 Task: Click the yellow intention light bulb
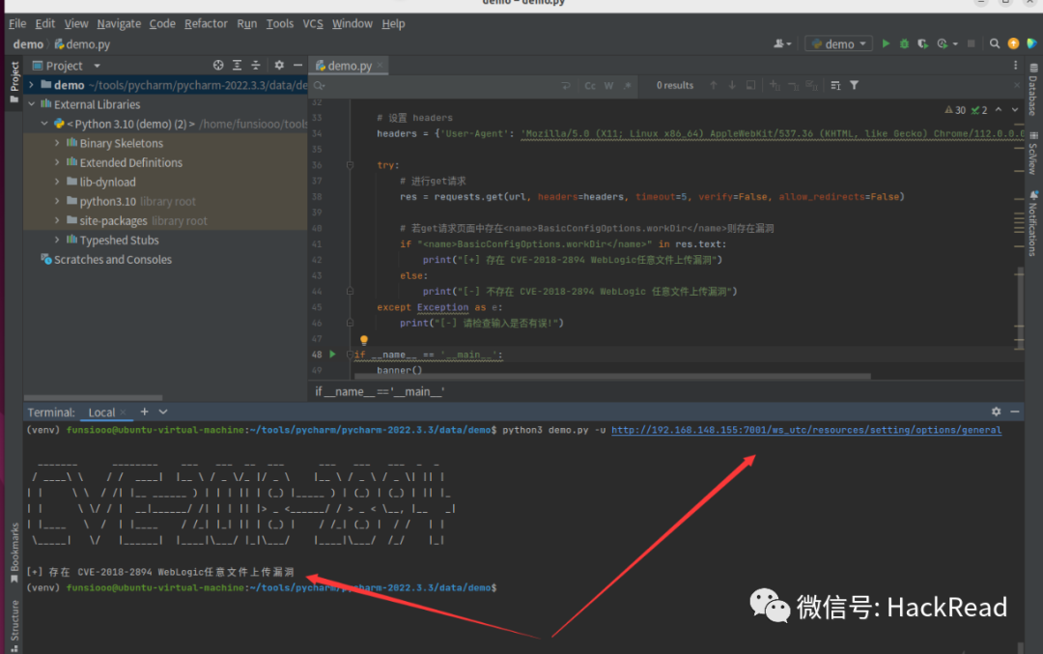tap(364, 340)
